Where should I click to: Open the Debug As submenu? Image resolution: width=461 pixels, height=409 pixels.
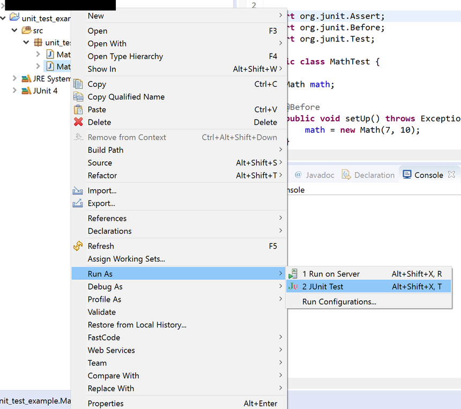105,287
